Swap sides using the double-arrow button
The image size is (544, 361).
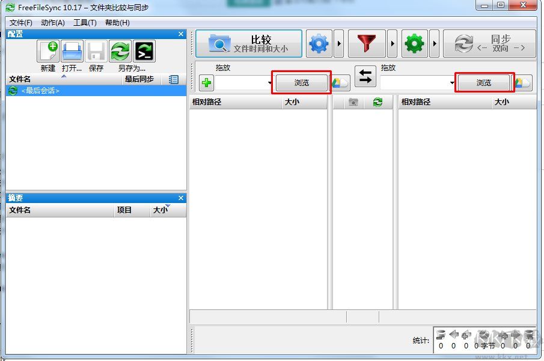tap(365, 76)
